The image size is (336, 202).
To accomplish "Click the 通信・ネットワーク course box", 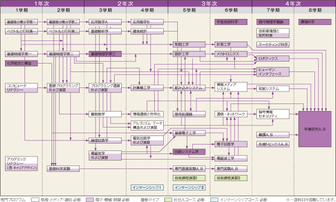I will [x=231, y=114].
